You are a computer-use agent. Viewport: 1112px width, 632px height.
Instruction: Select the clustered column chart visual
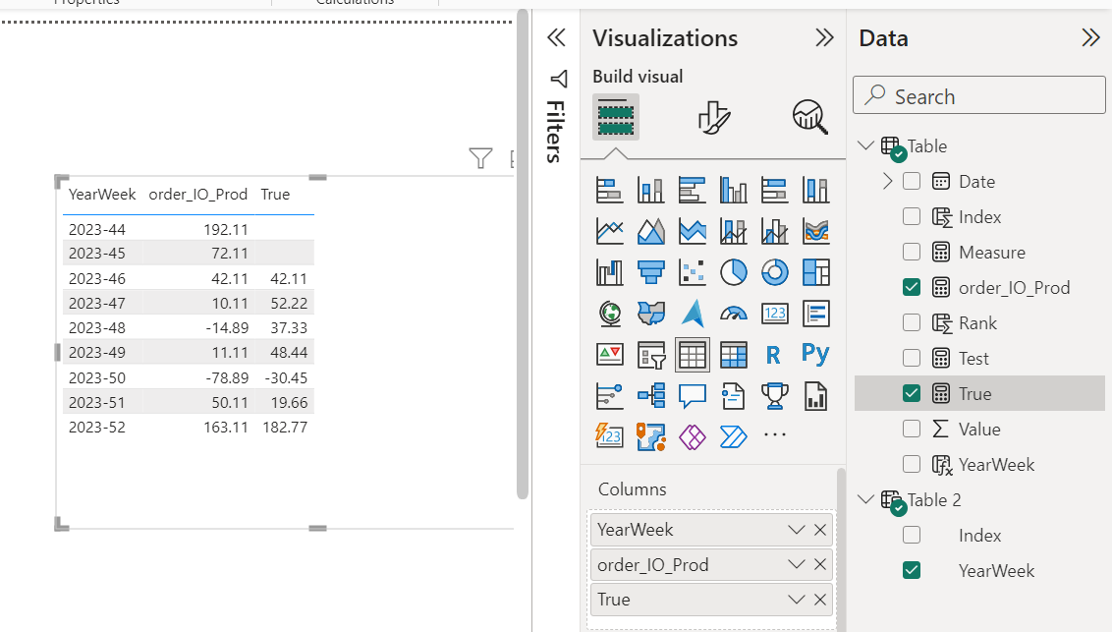pyautogui.click(x=733, y=190)
